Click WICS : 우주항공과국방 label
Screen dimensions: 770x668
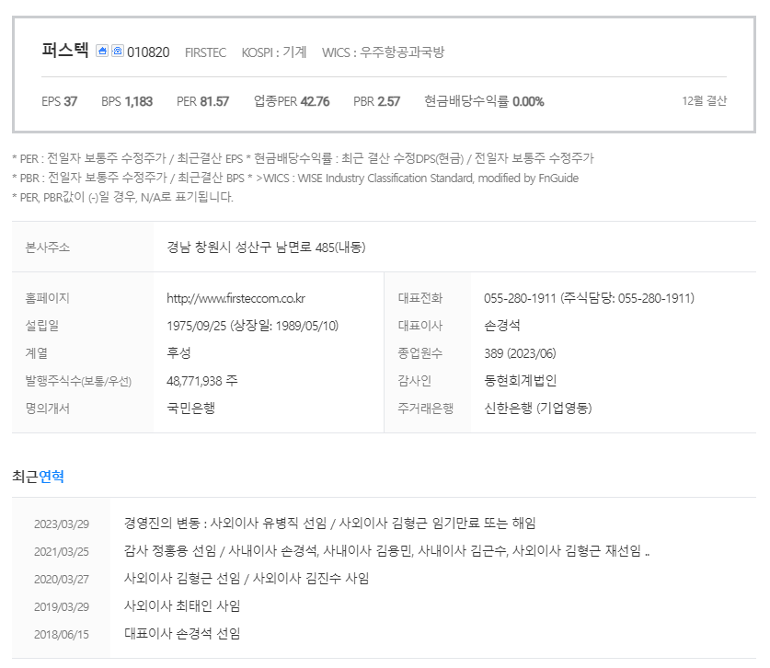383,52
